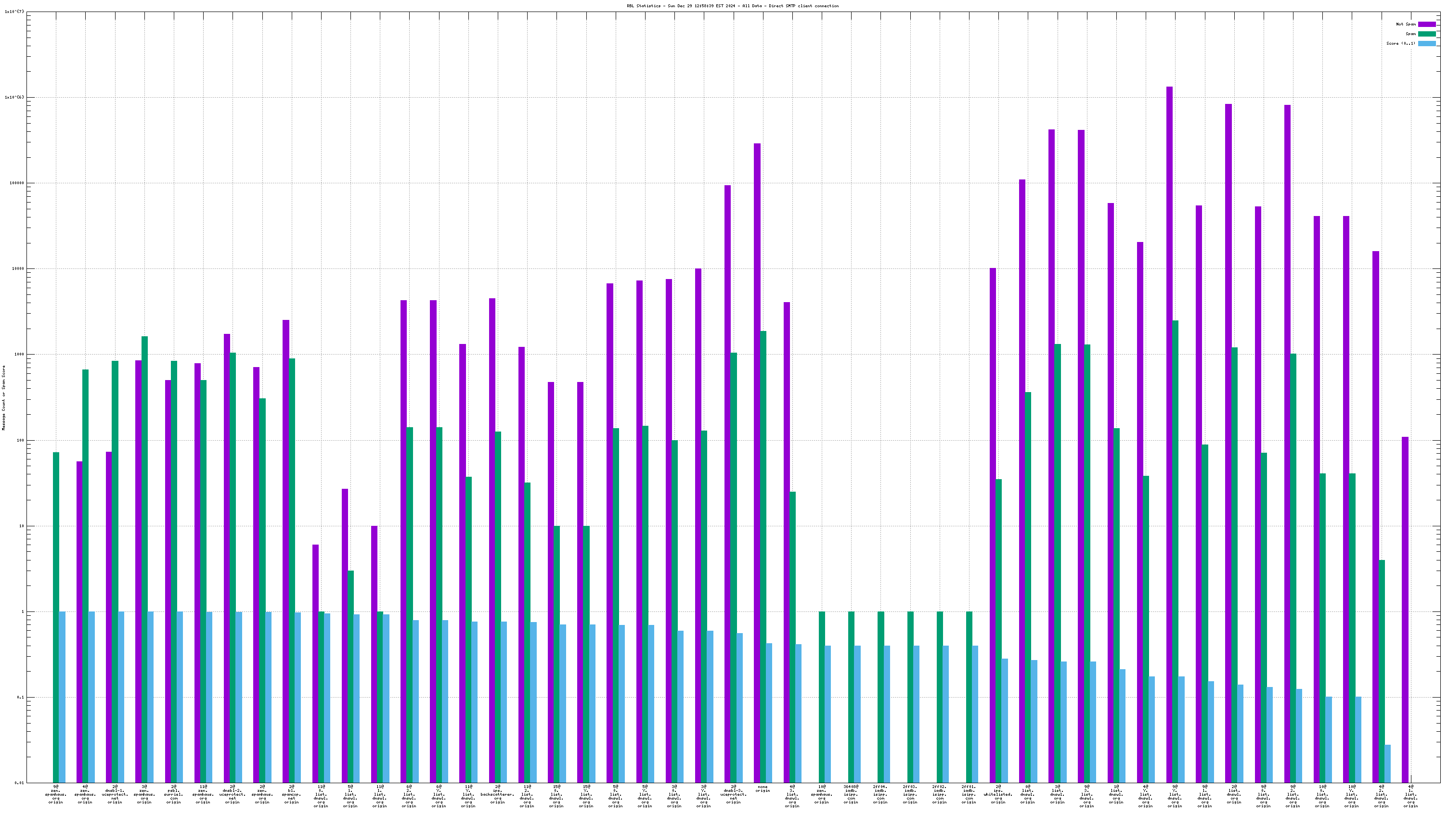Click the 1x10^{7} y-axis tick label

14,12
